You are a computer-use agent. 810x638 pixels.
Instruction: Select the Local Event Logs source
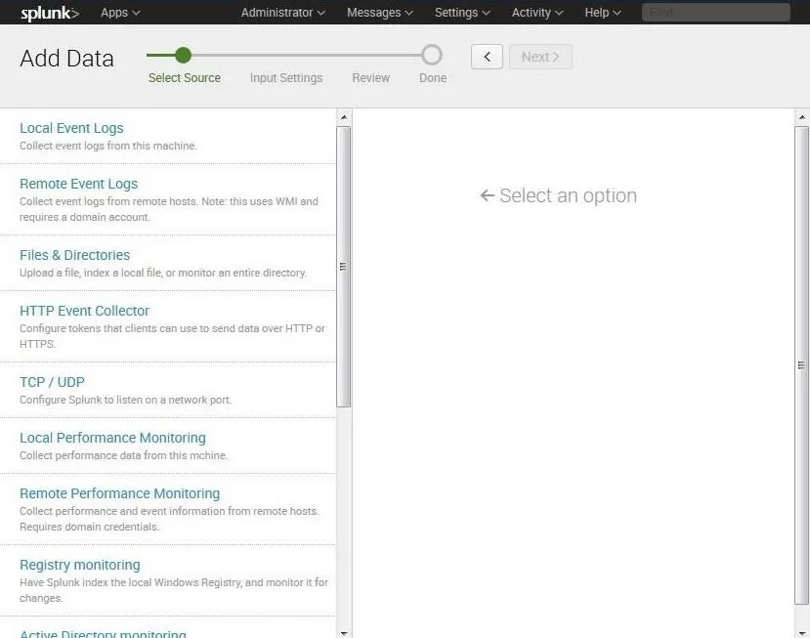tap(71, 128)
